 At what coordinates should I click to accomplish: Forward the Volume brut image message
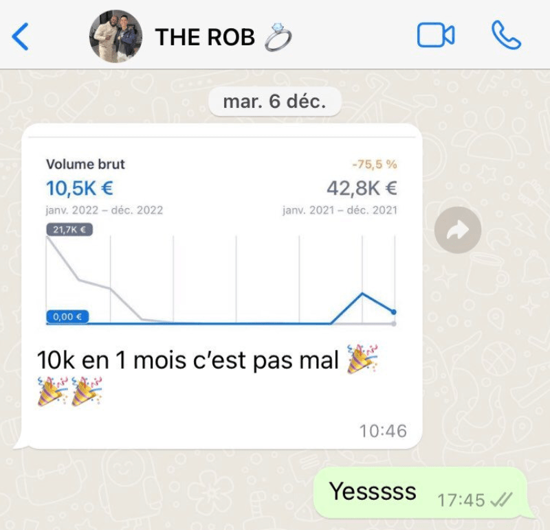(457, 230)
